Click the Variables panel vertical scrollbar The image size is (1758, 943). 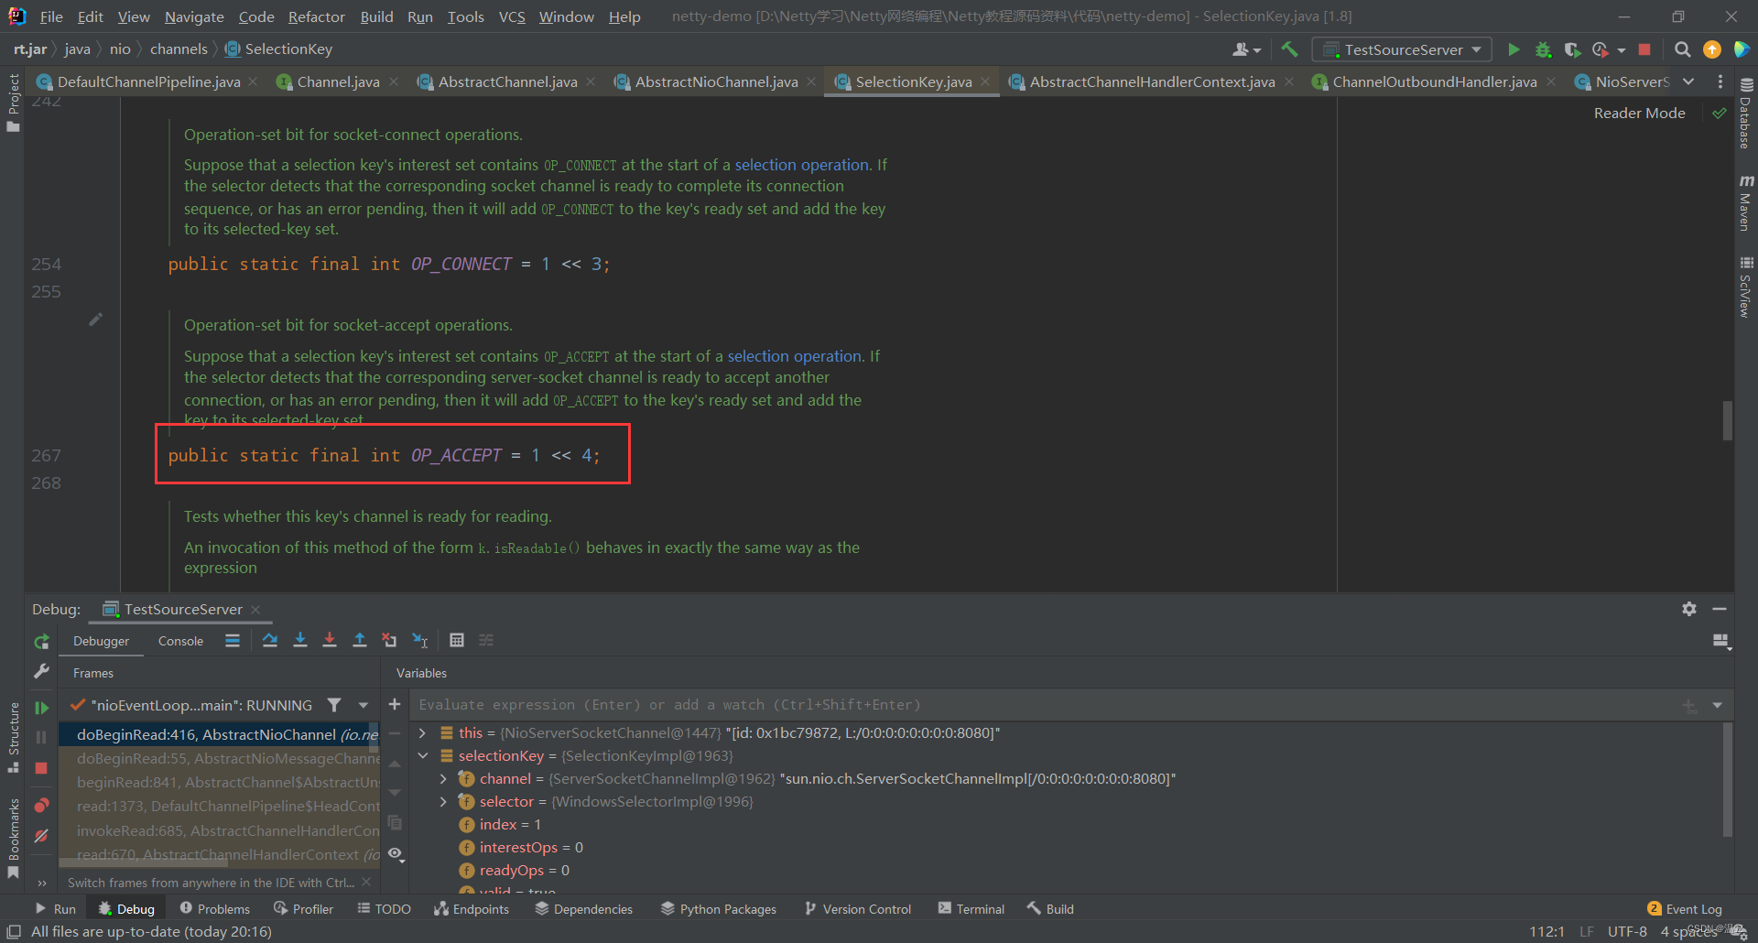(1727, 779)
